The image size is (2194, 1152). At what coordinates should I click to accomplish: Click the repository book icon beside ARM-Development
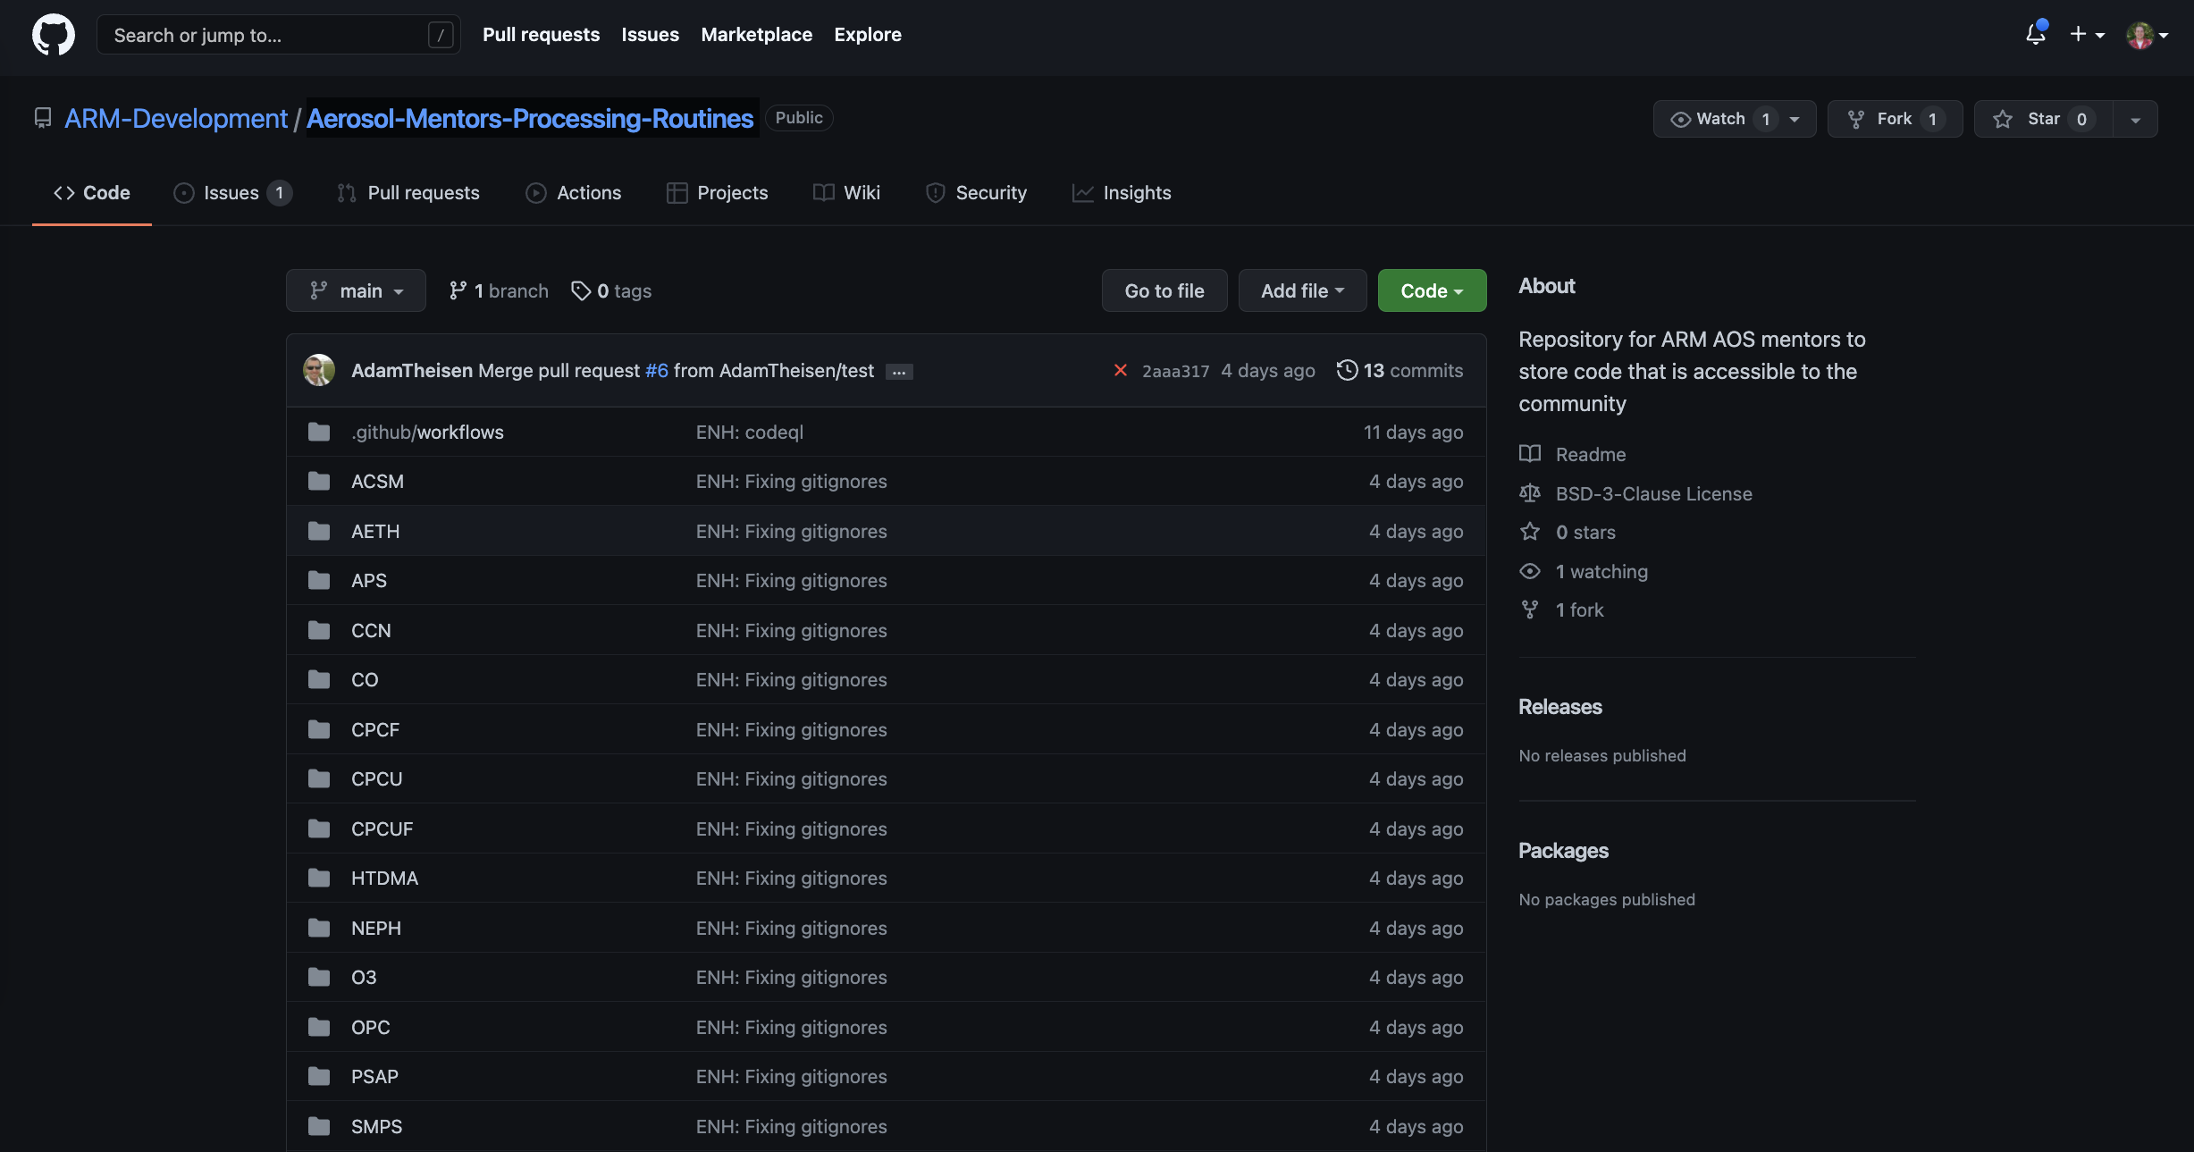[x=43, y=118]
